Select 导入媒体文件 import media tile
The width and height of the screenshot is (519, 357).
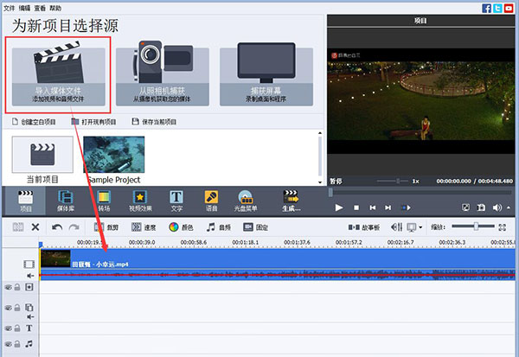tap(58, 77)
